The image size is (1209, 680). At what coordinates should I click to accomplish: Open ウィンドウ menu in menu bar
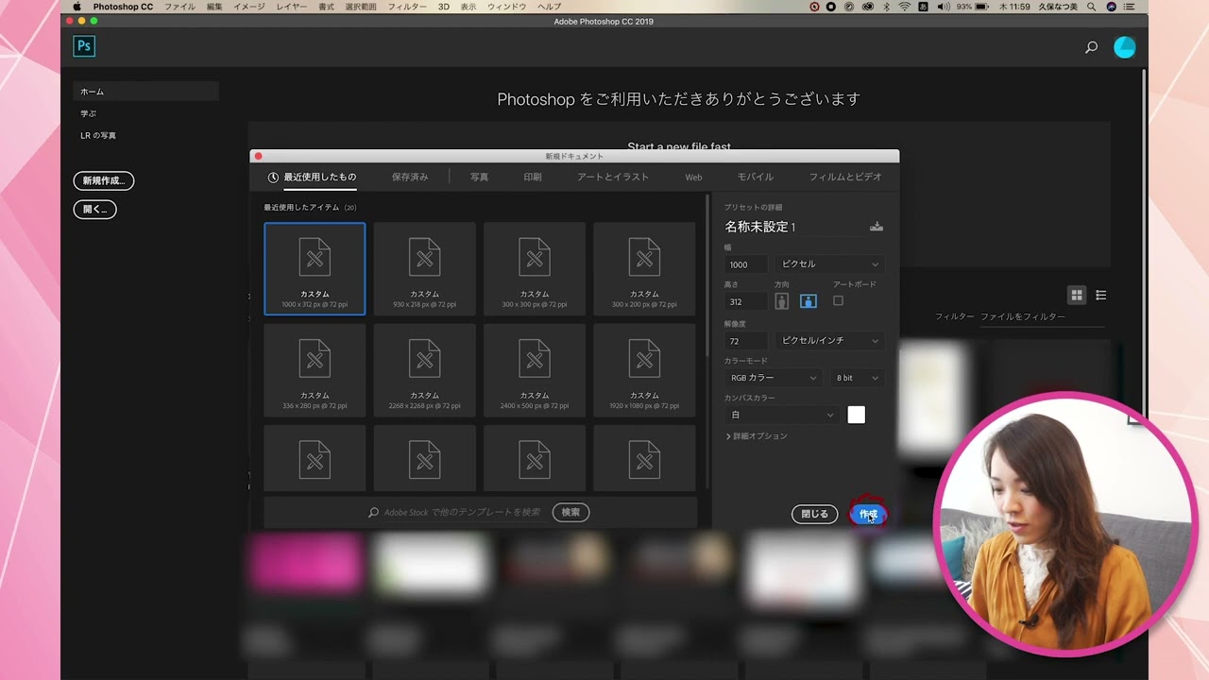coord(506,7)
